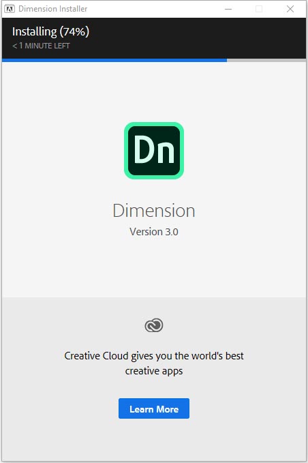This screenshot has width=308, height=463.
Task: Minimize the Dimension Installer window
Action: [x=228, y=9]
